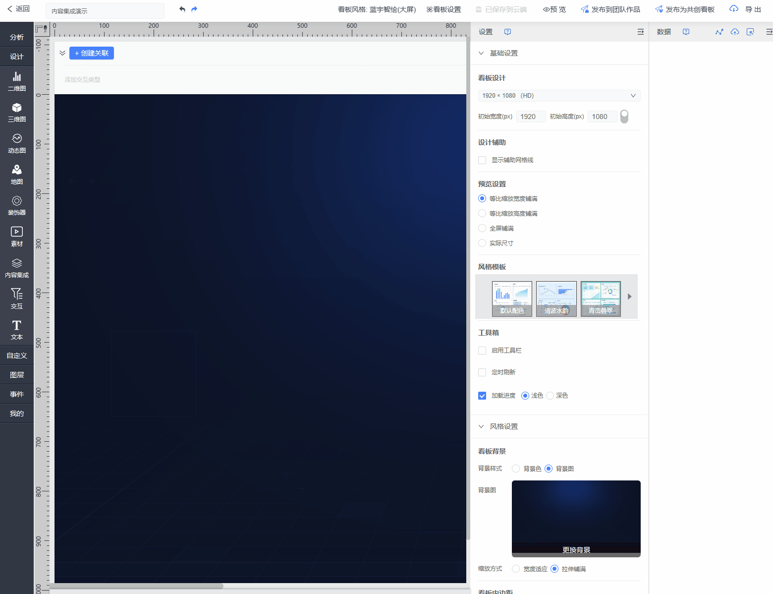Collapse the 设置 panel via its header icon
The height and width of the screenshot is (594, 773).
click(640, 32)
